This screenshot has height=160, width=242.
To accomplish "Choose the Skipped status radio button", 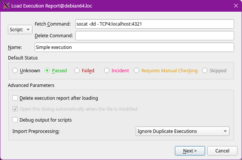I will pos(205,70).
